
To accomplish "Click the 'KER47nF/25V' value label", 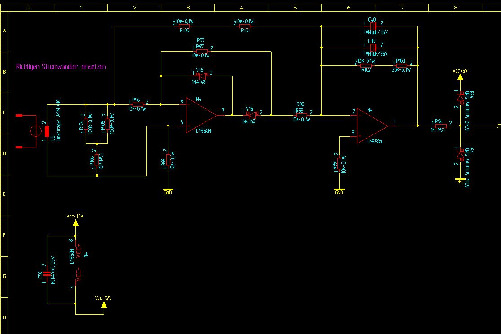I will click(53, 270).
